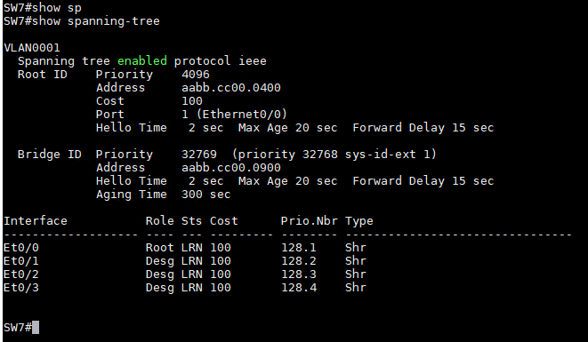The width and height of the screenshot is (588, 342).
Task: Select the root address aabb.cc00.0400
Action: [231, 88]
